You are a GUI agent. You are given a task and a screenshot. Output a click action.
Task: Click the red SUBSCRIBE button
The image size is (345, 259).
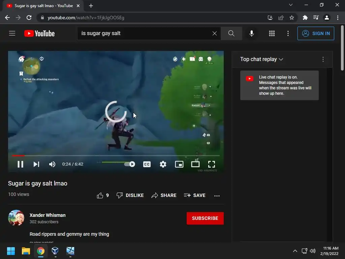click(205, 218)
